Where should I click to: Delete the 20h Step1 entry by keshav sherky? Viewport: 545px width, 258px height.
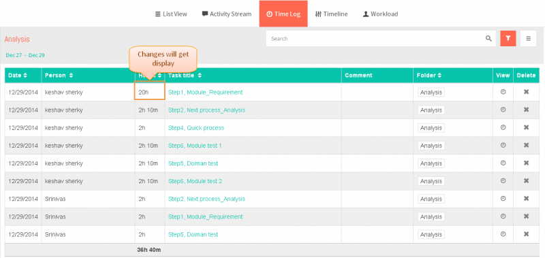pos(526,92)
